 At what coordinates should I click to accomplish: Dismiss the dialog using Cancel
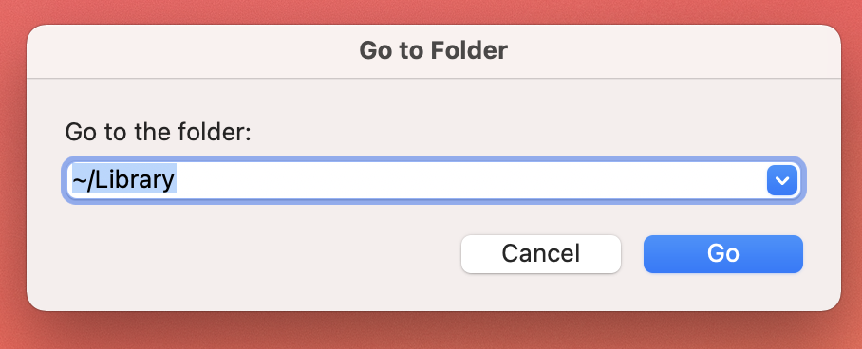541,254
